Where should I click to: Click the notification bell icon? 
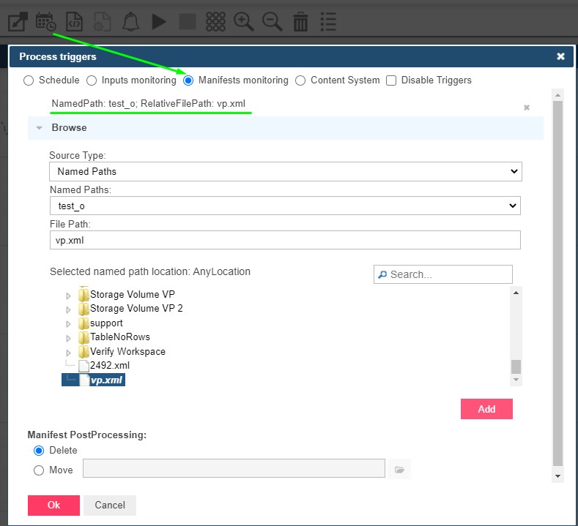coord(131,21)
